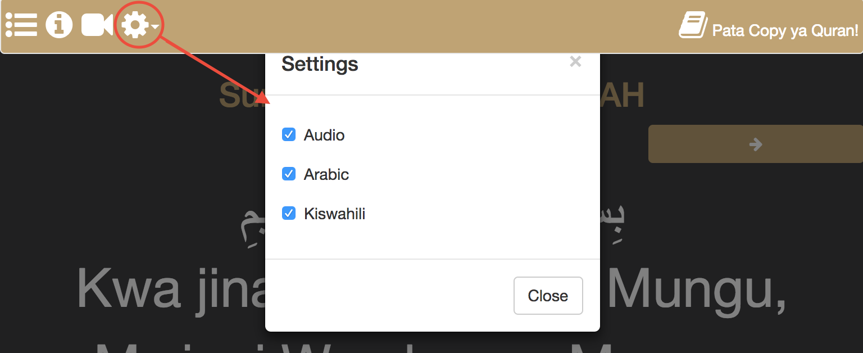The image size is (863, 353).
Task: Close the Settings dialog with Close button
Action: (548, 296)
